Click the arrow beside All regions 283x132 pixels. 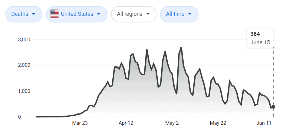pos(148,14)
